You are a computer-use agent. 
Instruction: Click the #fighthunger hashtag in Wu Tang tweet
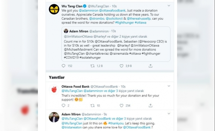(x=125, y=23)
